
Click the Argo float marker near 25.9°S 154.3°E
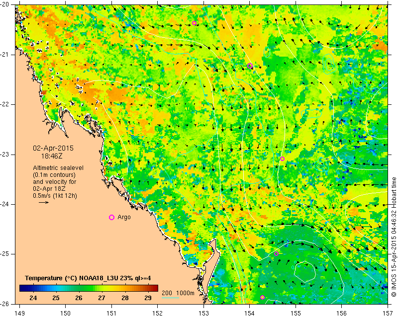click(x=263, y=298)
